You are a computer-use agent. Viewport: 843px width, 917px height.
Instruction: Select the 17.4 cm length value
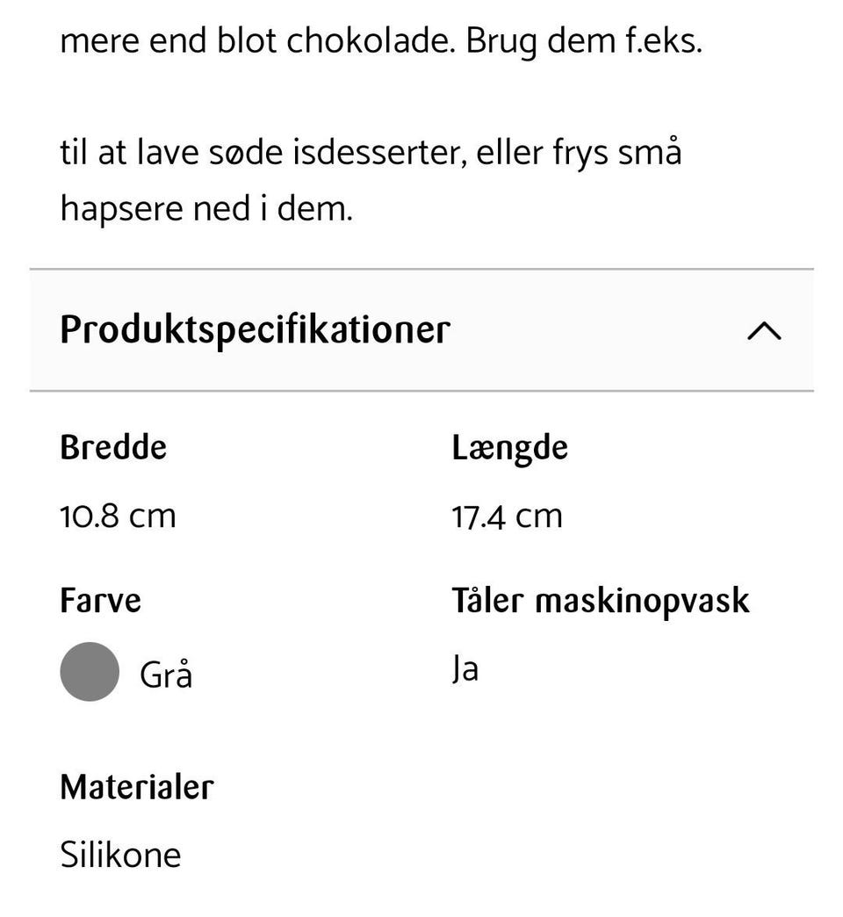(x=506, y=516)
